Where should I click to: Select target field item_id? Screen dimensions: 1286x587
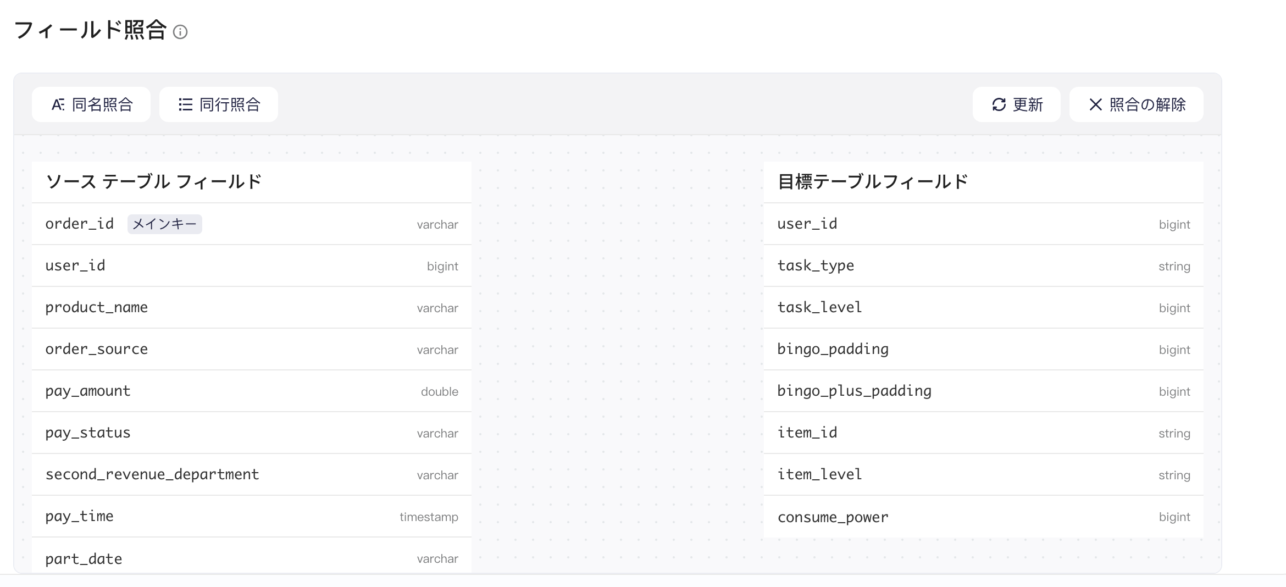pos(984,433)
